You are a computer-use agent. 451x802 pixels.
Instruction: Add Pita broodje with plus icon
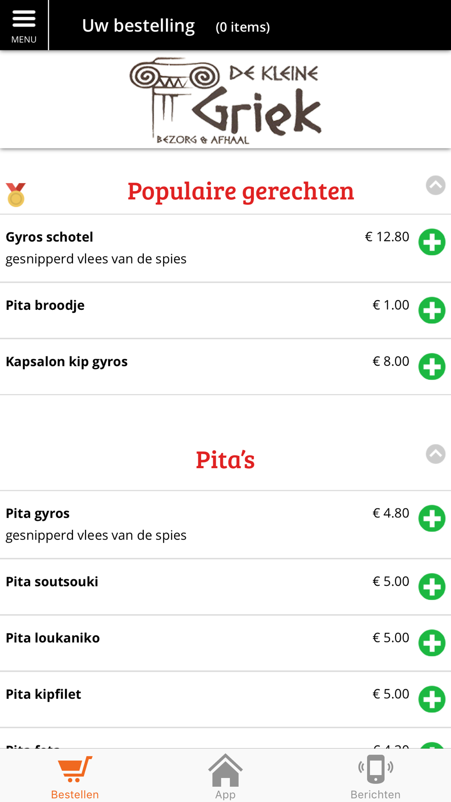432,310
